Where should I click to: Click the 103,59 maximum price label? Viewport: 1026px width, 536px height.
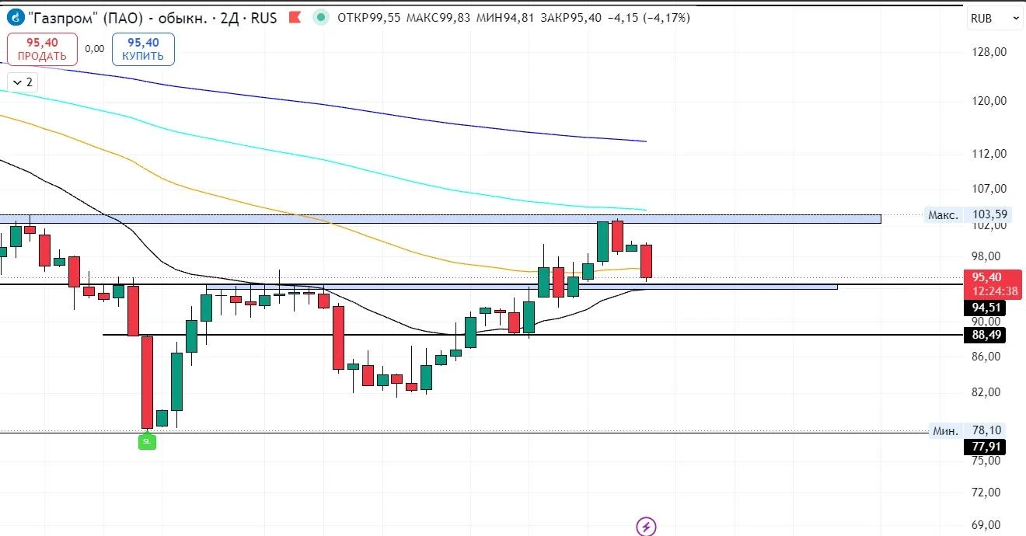point(989,214)
